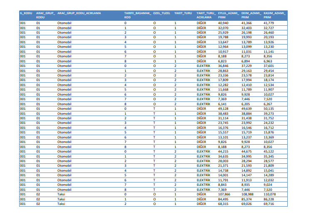Viewport: 311px width, 222px height.
Task: Select the 69,716 cell in last row
Action: tap(269, 204)
